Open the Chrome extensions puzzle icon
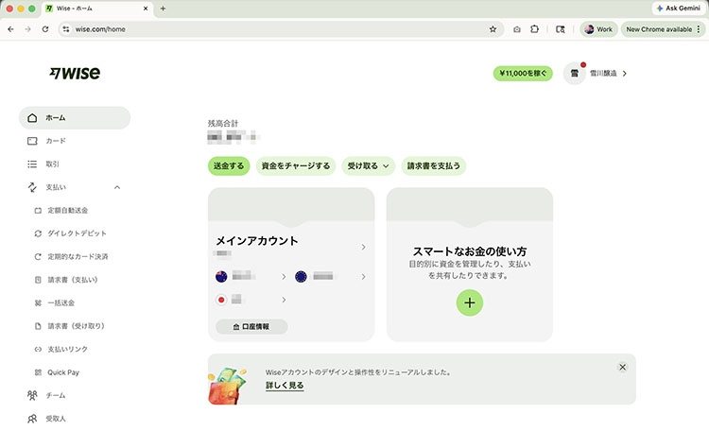Image resolution: width=709 pixels, height=431 pixels. pos(534,29)
